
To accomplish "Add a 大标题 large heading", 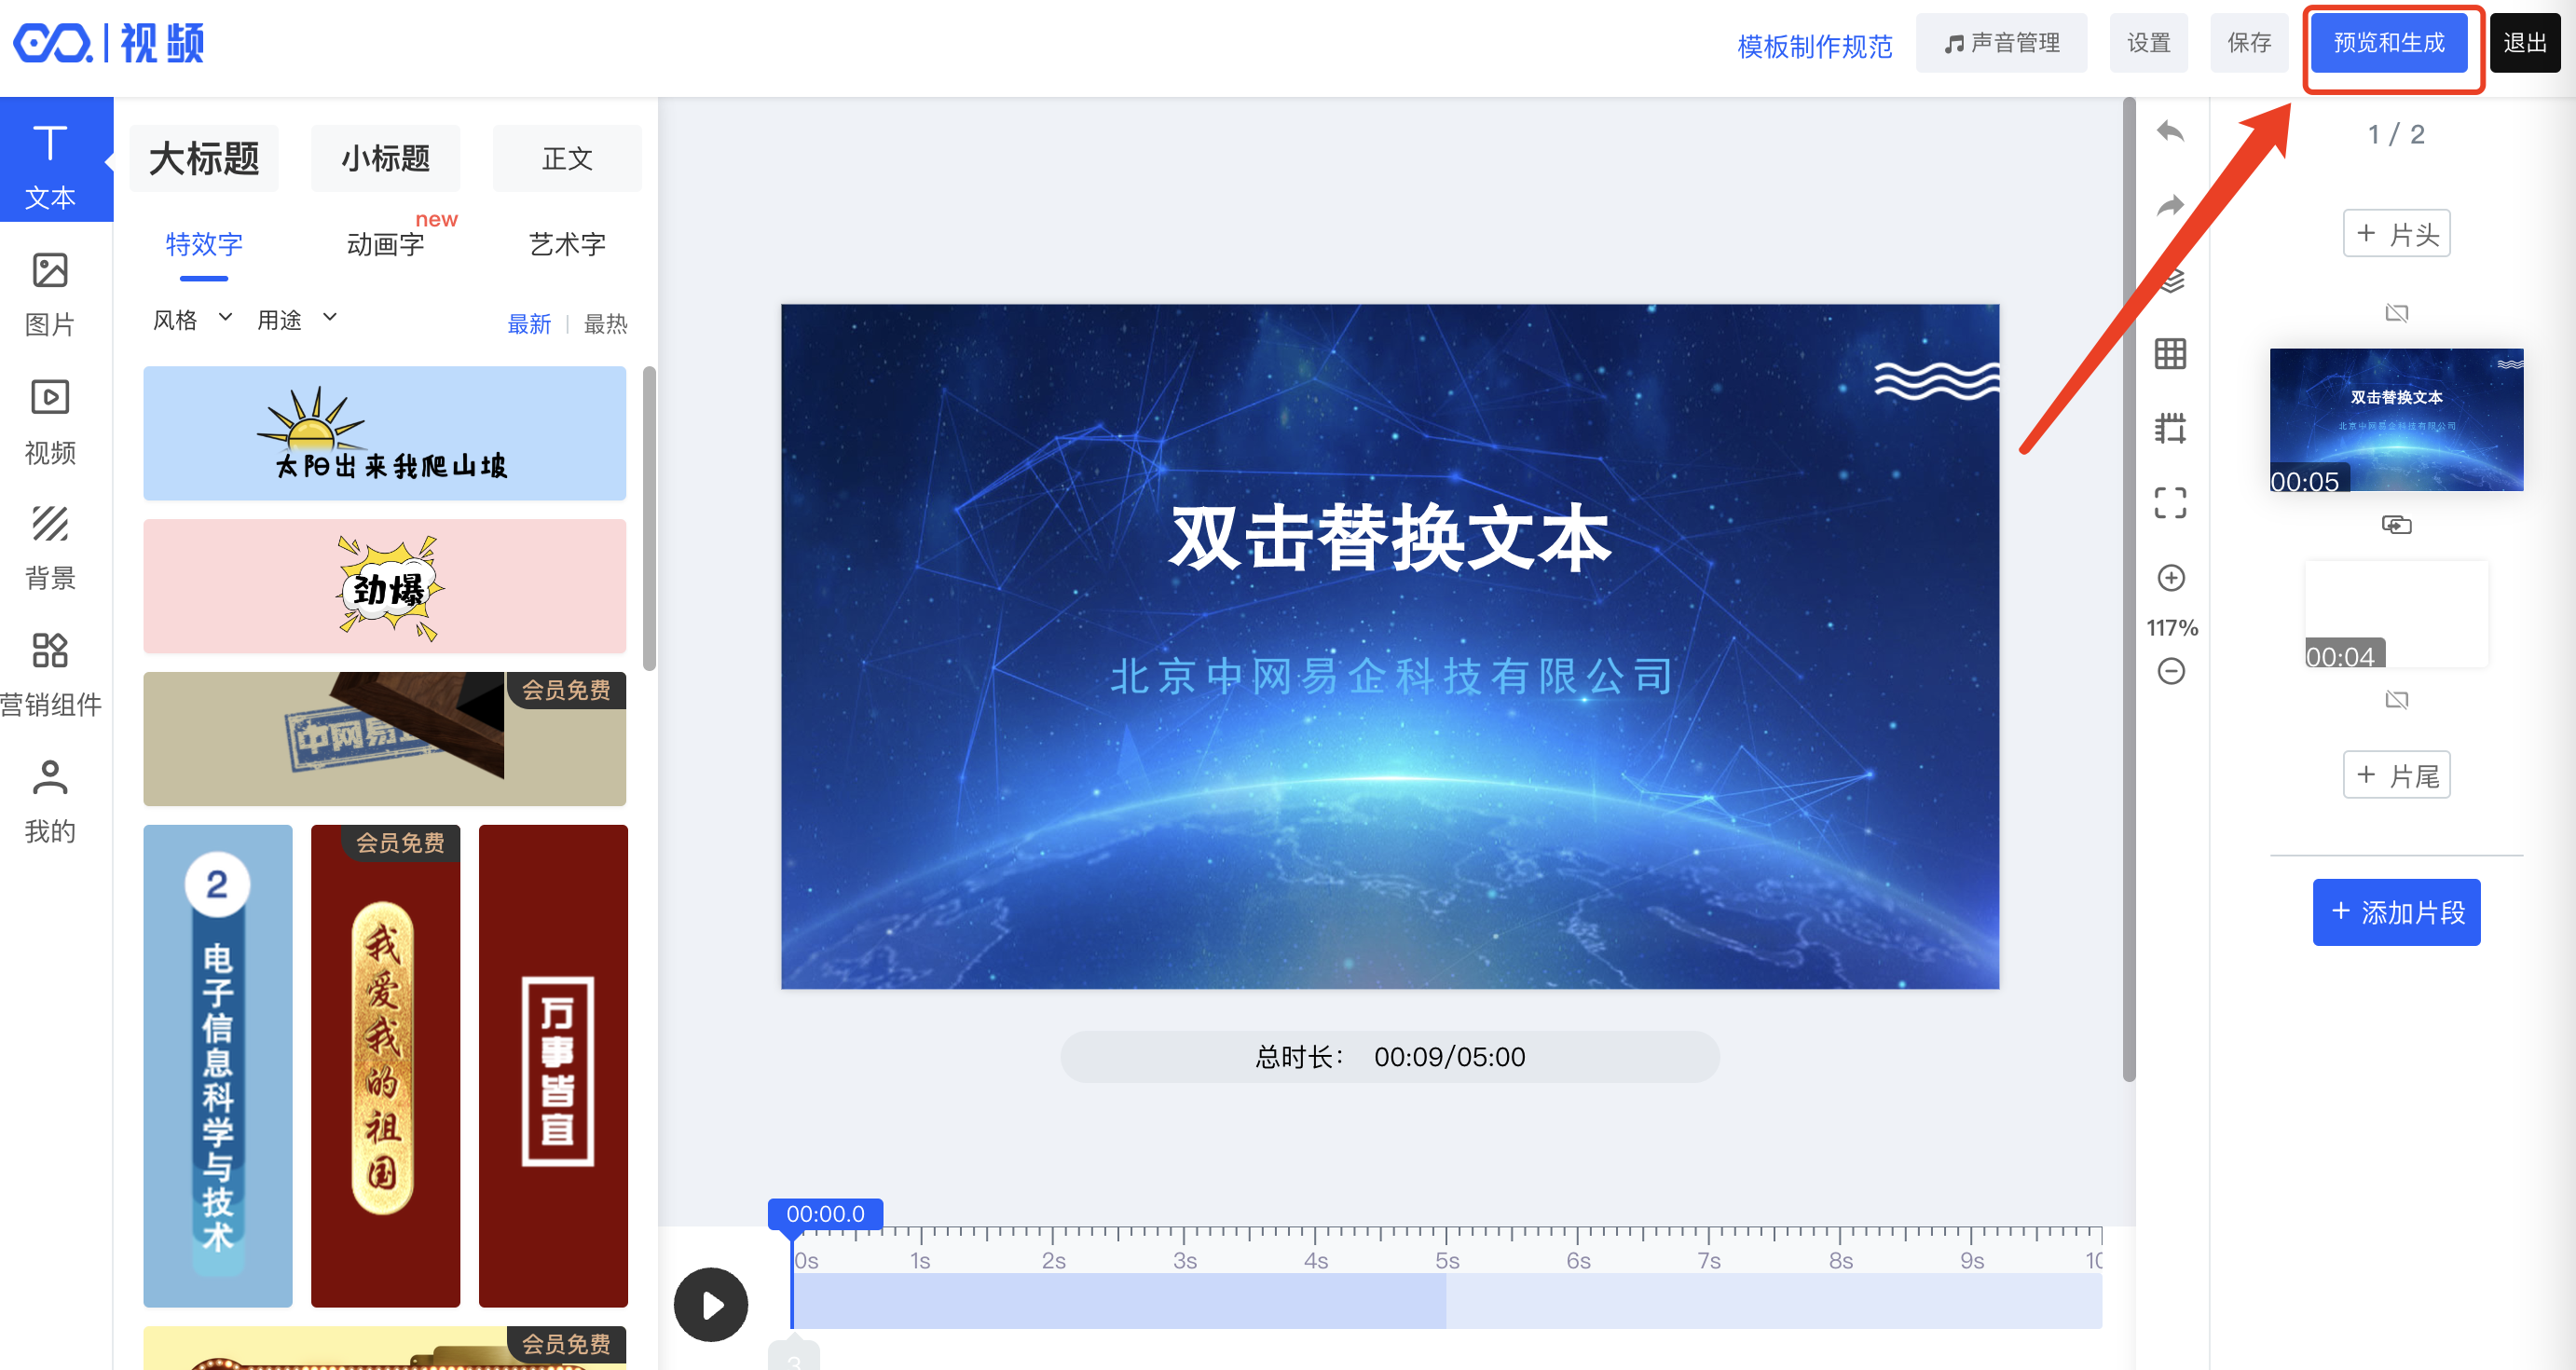I will pyautogui.click(x=204, y=159).
